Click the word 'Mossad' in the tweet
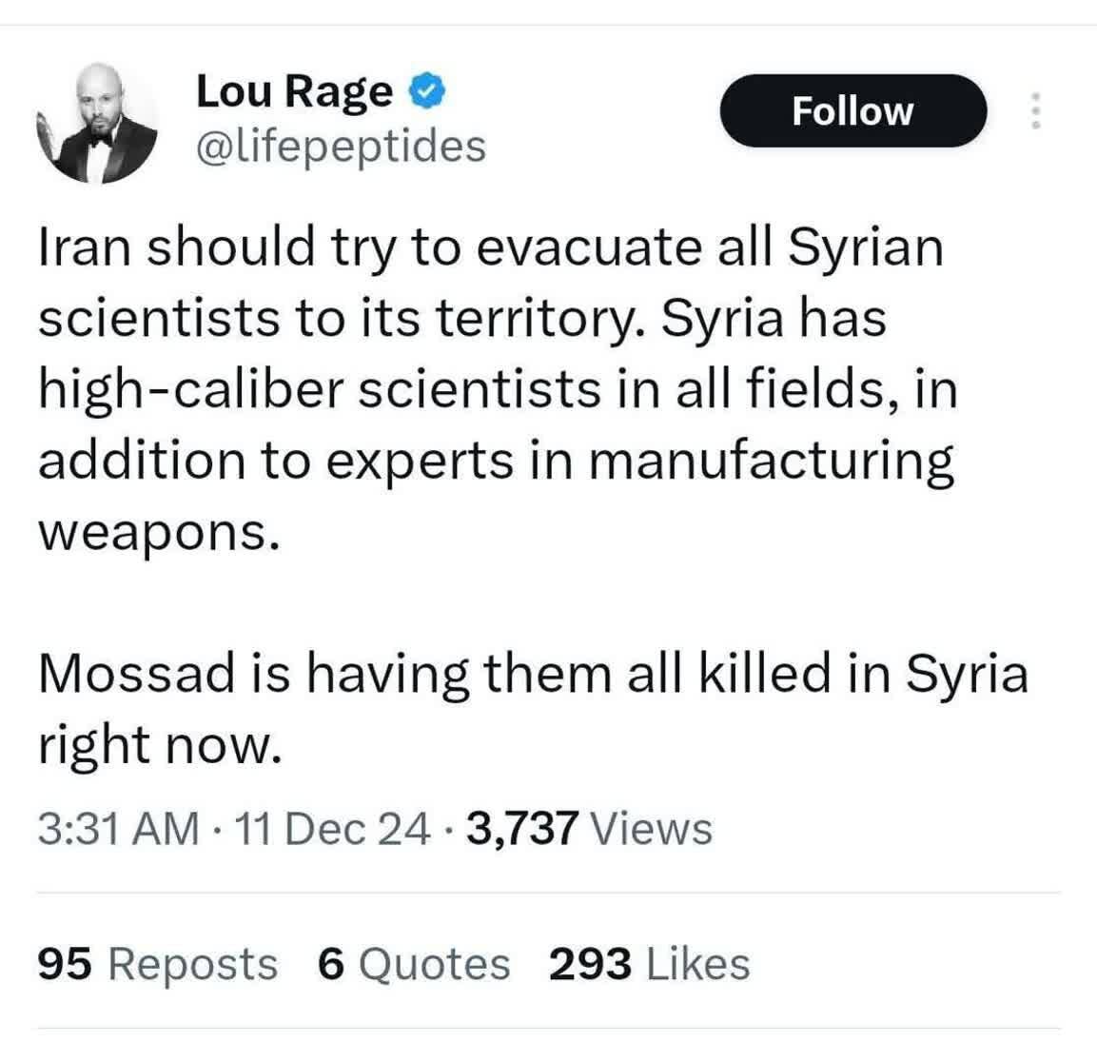1097x1062 pixels. [137, 674]
